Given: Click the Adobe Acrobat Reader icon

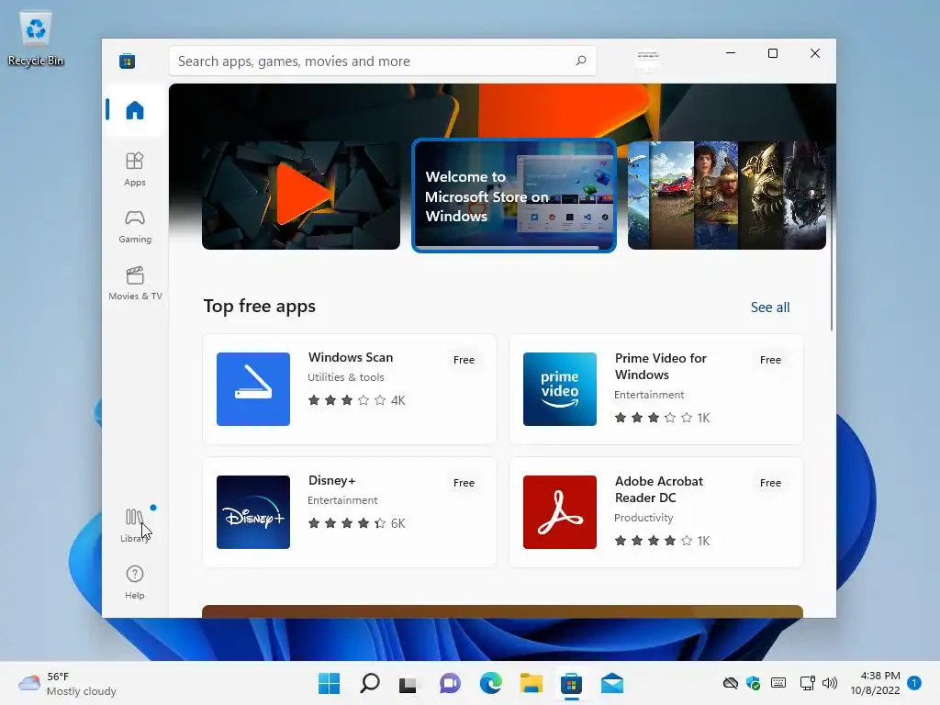Looking at the screenshot, I should pos(560,512).
